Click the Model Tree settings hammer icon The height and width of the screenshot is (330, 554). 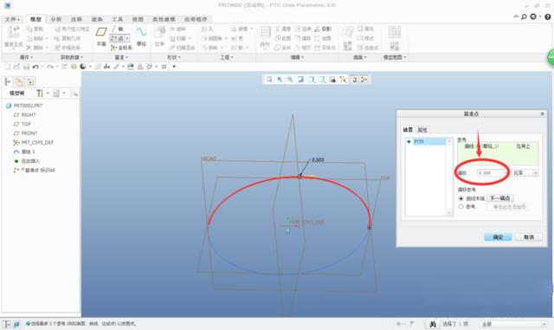click(40, 94)
